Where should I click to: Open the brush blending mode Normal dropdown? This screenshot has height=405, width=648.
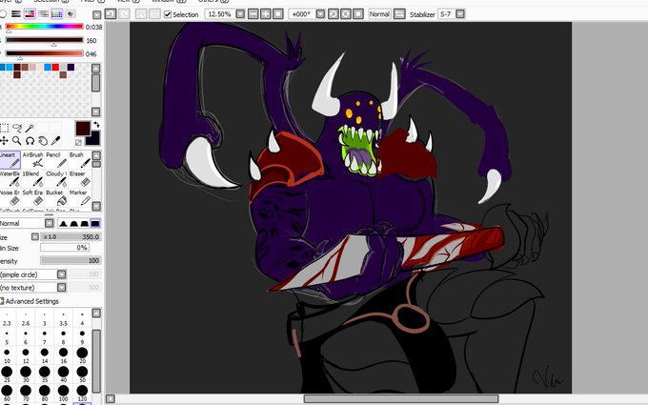(x=50, y=224)
